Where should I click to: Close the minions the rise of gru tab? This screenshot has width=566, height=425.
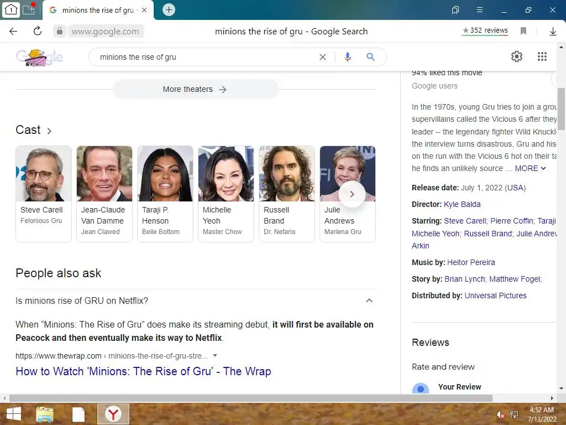(x=144, y=10)
